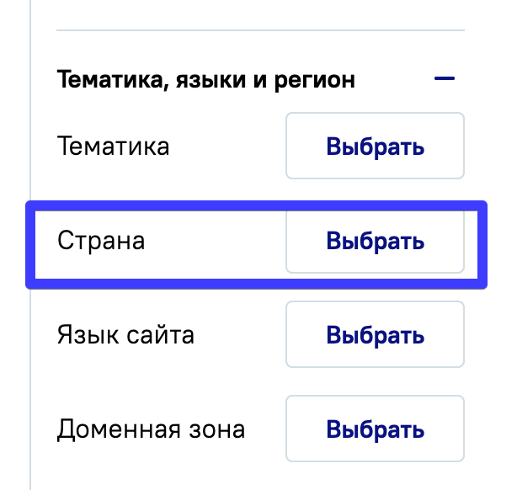Click Выбрать next to Язык сайта
The image size is (517, 490).
[x=375, y=335]
